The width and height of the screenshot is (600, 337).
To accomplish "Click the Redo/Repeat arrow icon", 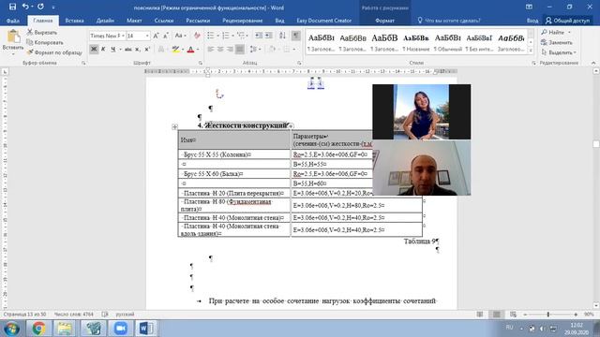I will pos(40,7).
